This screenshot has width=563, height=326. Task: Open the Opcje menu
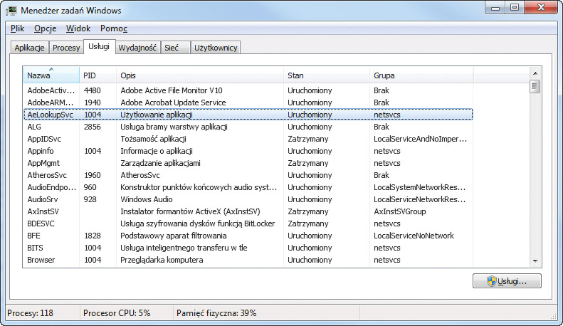tap(44, 28)
